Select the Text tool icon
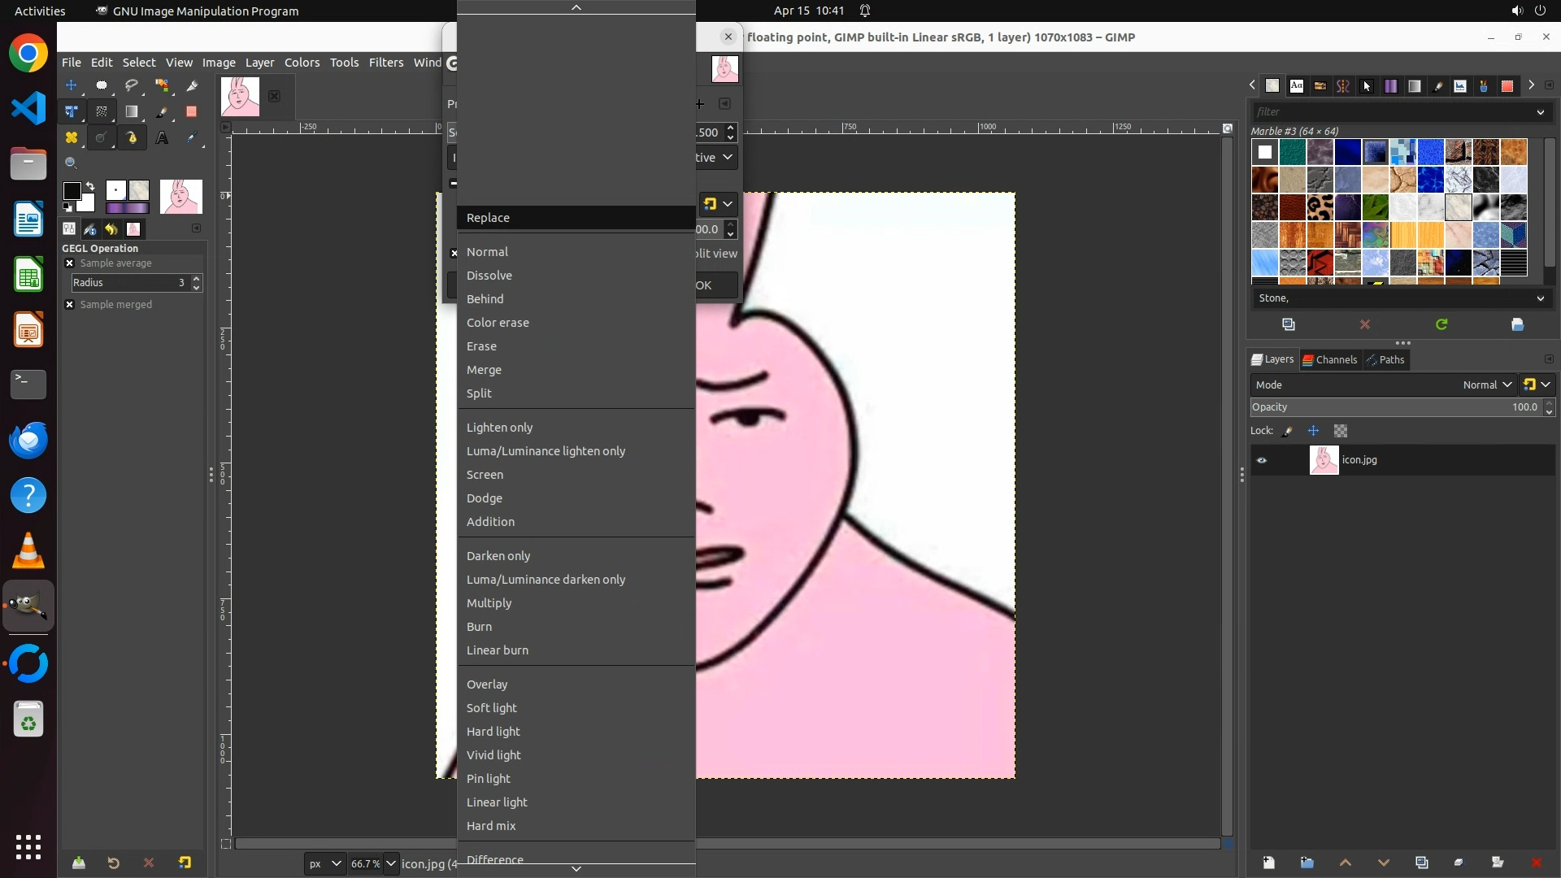 [x=162, y=138]
